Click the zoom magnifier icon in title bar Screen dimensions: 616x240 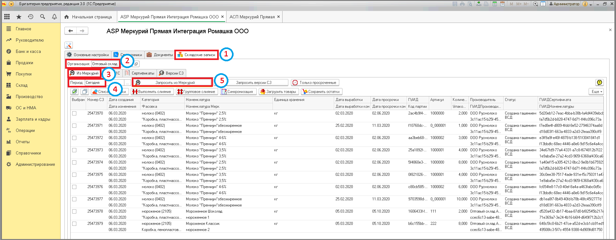click(x=535, y=4)
